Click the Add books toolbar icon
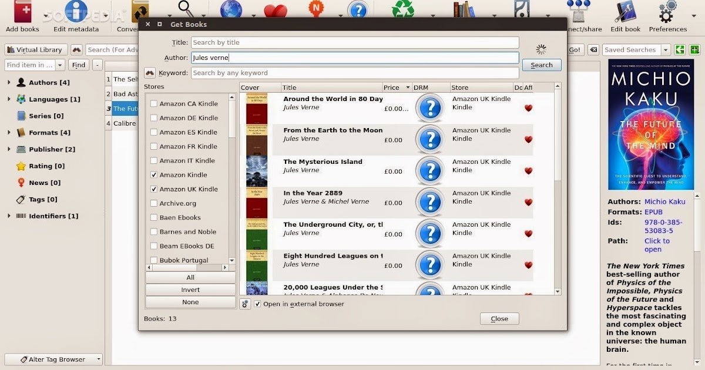This screenshot has height=370, width=705. (22, 12)
